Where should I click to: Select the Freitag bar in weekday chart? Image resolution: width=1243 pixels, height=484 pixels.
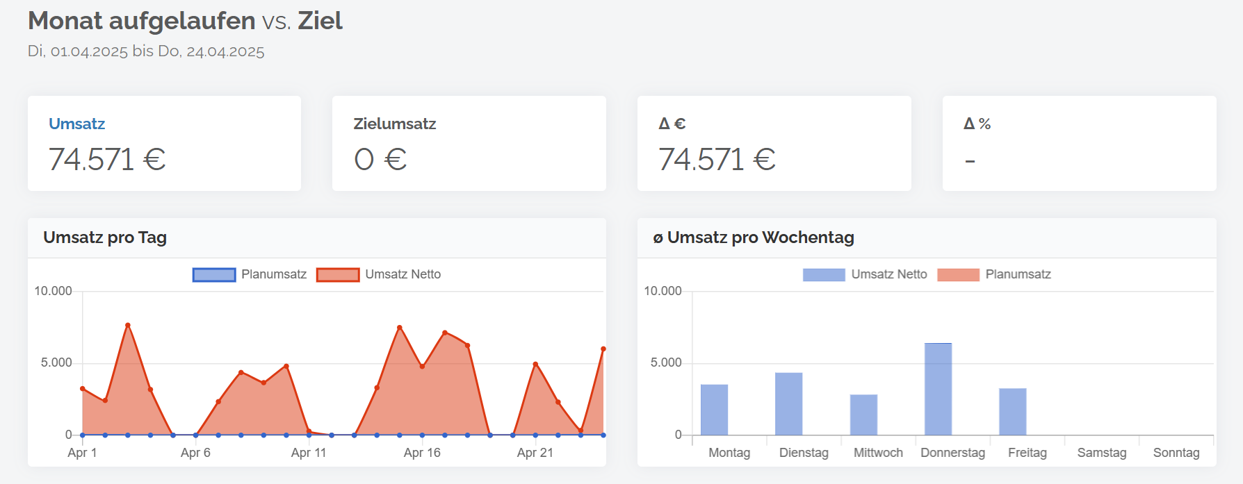tap(1013, 412)
